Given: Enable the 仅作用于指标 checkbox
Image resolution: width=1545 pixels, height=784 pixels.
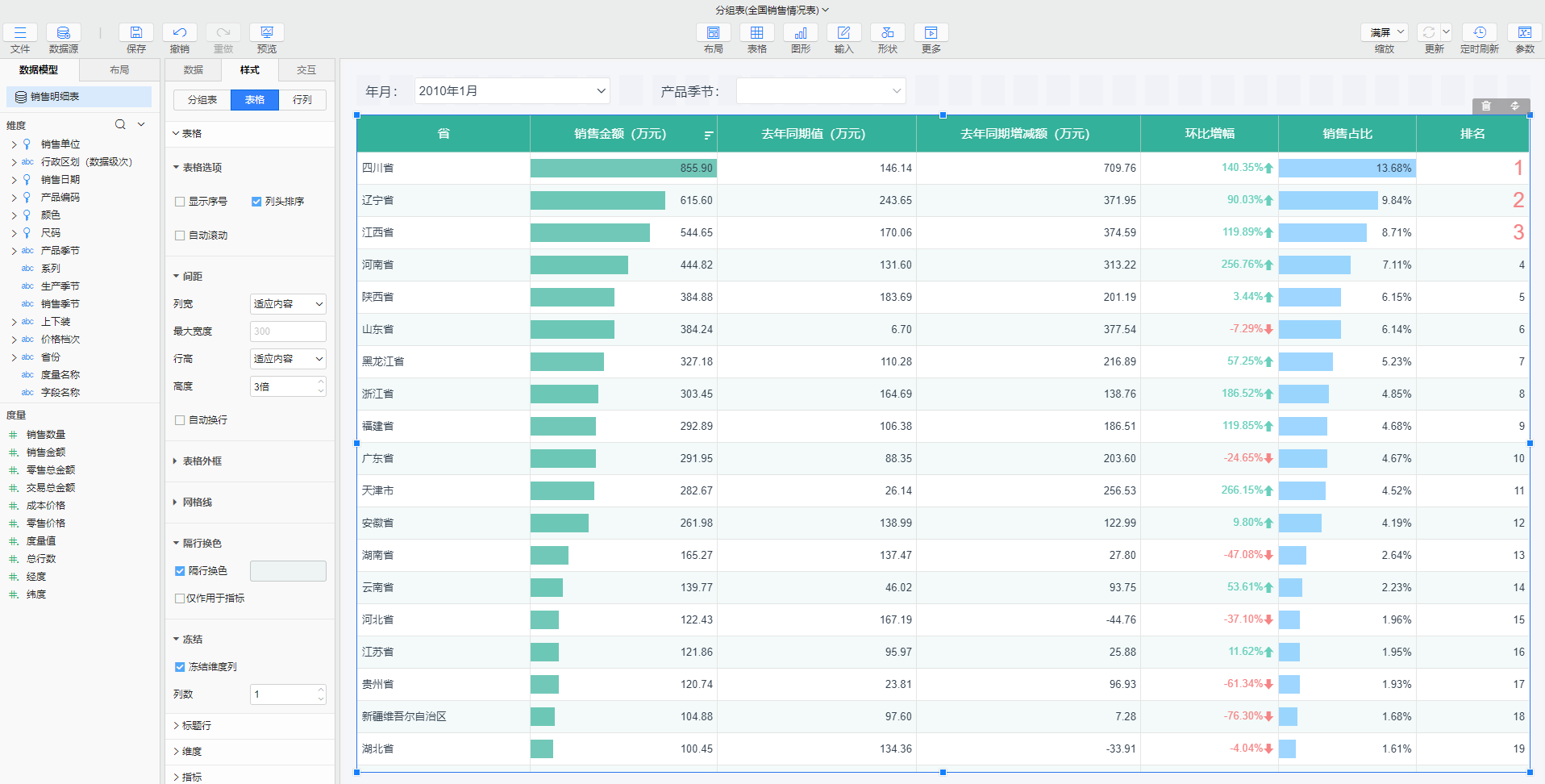Looking at the screenshot, I should pyautogui.click(x=180, y=598).
